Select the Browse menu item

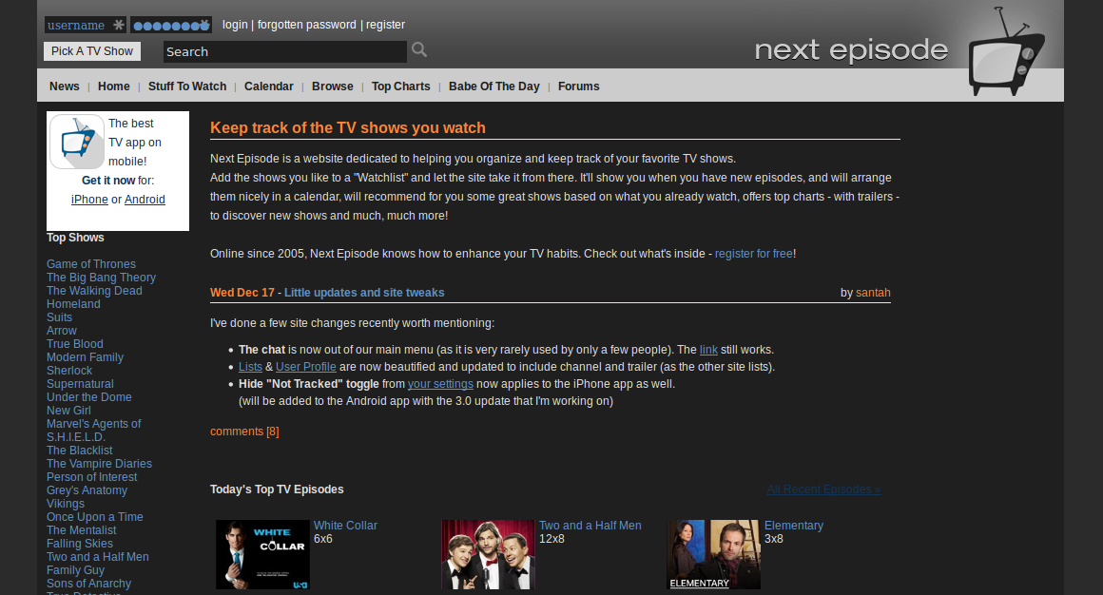point(333,86)
